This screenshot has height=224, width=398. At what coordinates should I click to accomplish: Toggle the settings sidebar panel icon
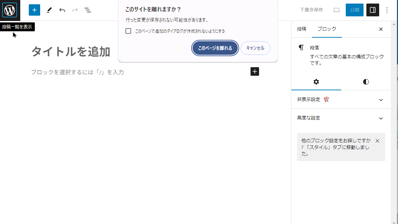point(372,10)
